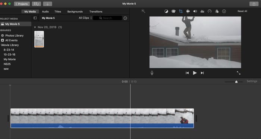Open the Speed speedometer control
The image size is (261, 139).
[x=210, y=11]
